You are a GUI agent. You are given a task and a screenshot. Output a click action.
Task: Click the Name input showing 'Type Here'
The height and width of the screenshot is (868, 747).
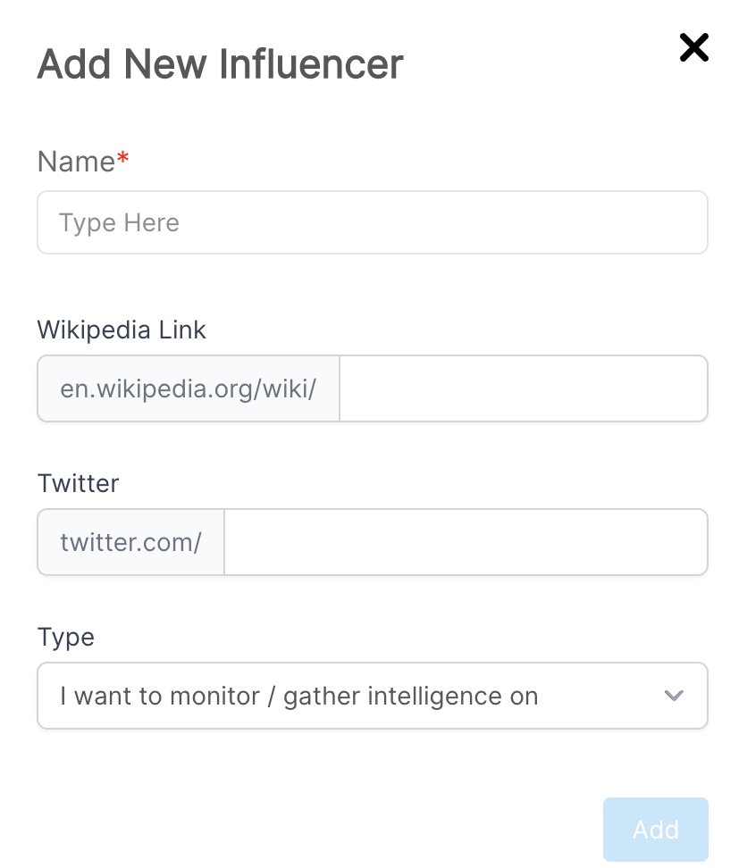(x=373, y=221)
